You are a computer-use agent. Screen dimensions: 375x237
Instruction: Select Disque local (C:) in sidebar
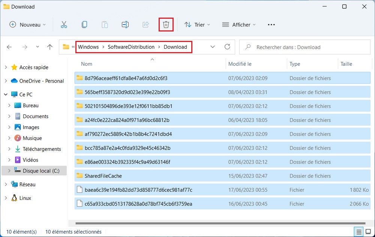click(x=41, y=171)
